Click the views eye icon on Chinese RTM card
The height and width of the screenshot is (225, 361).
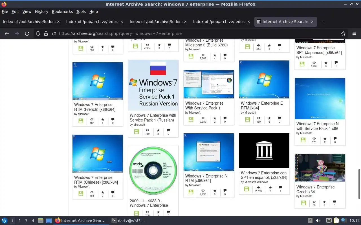(x=92, y=192)
